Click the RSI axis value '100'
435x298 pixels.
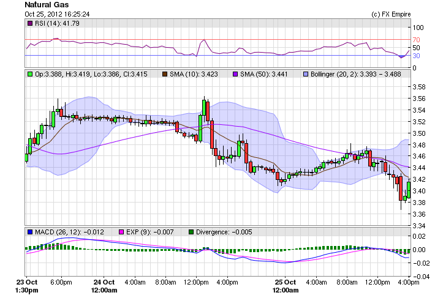tap(418, 28)
